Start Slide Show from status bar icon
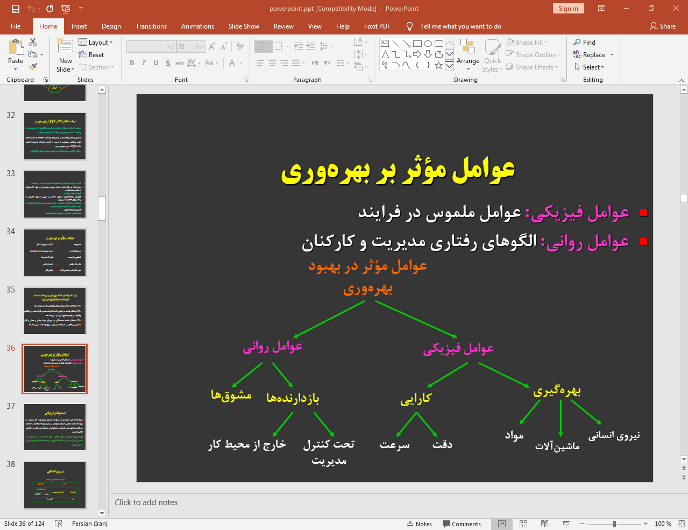 point(566,524)
